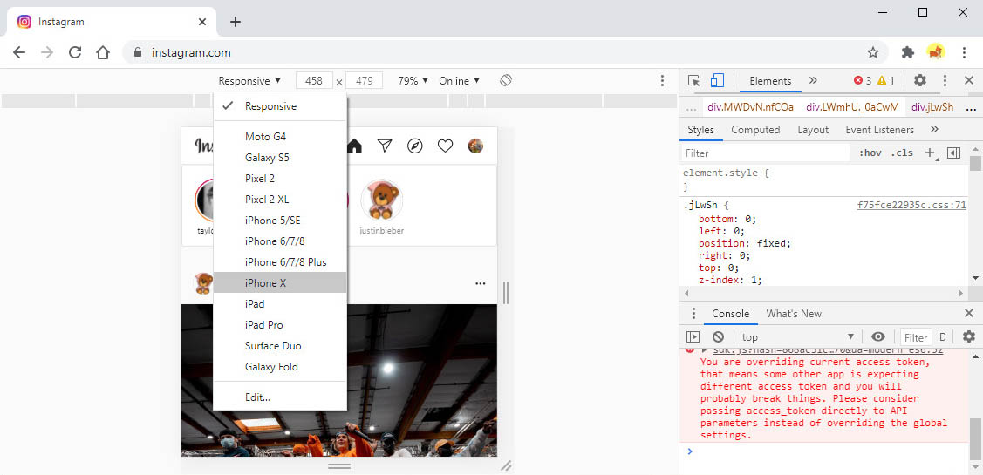Click div.LWmhU._0aCwM breadcrumb
The height and width of the screenshot is (475, 983).
[x=852, y=108]
